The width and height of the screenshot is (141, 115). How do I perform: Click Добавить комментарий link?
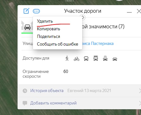pos(53,103)
